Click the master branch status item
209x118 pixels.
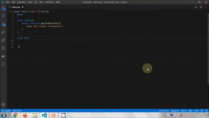(x=6, y=111)
